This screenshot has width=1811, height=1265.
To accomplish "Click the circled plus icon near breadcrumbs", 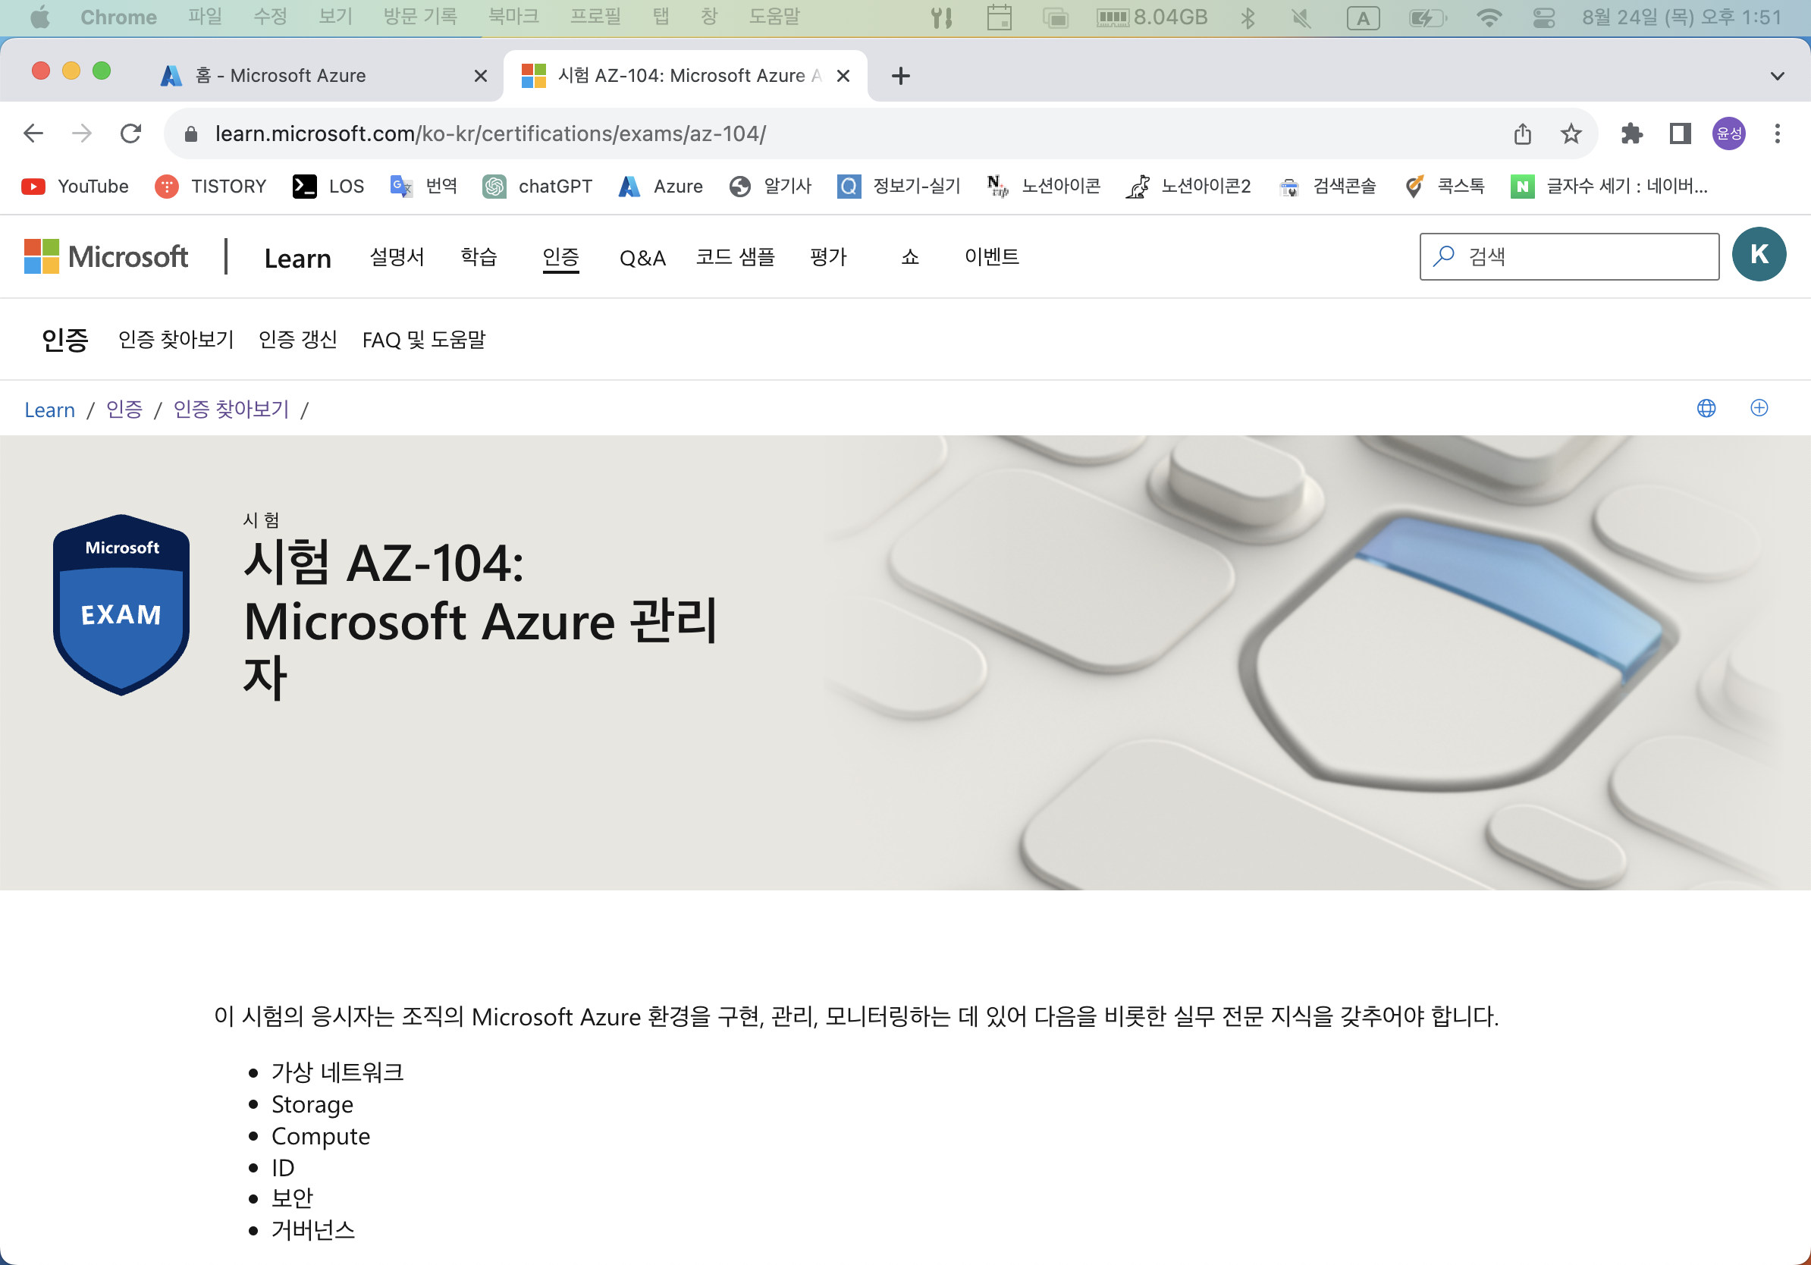I will coord(1759,408).
